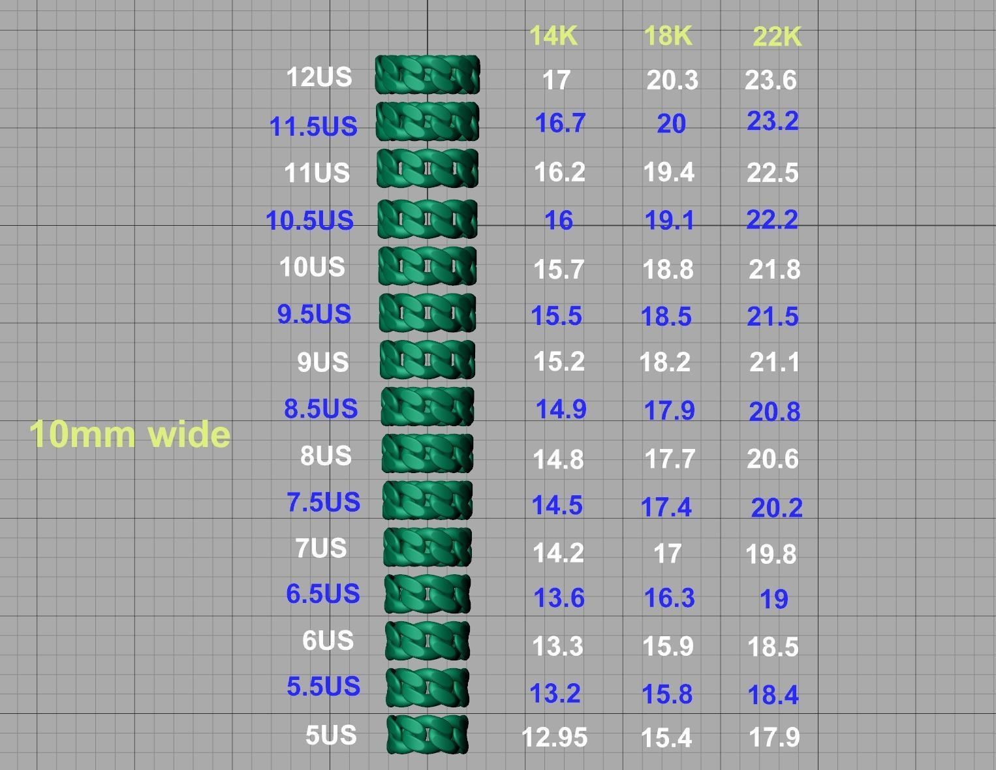Click the 14.9 weight value

pyautogui.click(x=561, y=409)
